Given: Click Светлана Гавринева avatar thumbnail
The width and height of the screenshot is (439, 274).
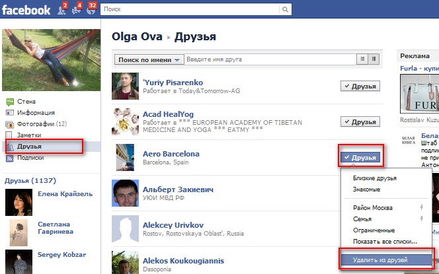Looking at the screenshot, I should coord(19,232).
